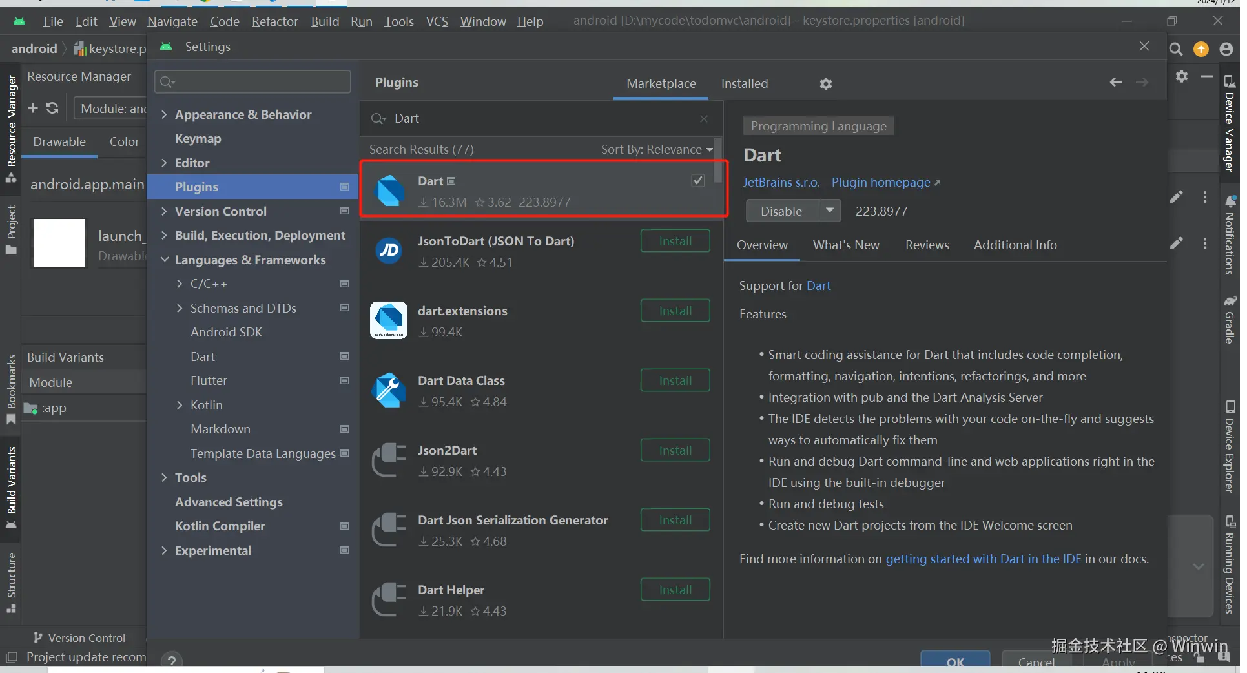Open the Device Explorer tool window
Image resolution: width=1247 pixels, height=673 pixels.
click(1230, 446)
